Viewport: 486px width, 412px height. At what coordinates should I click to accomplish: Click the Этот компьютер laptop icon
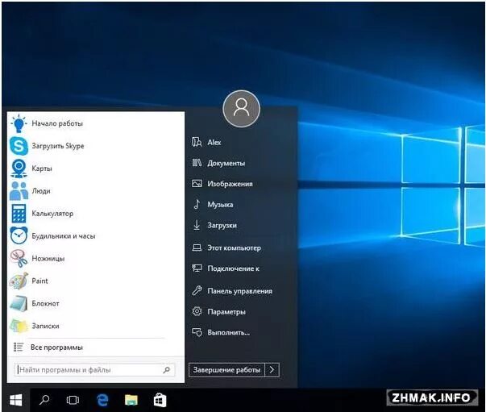coord(197,248)
